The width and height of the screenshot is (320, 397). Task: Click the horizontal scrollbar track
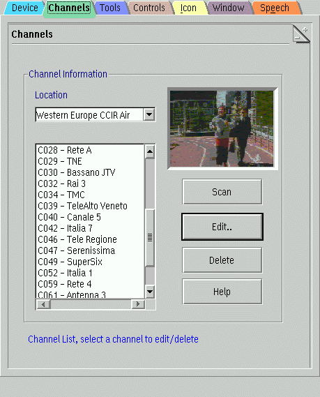[91, 304]
